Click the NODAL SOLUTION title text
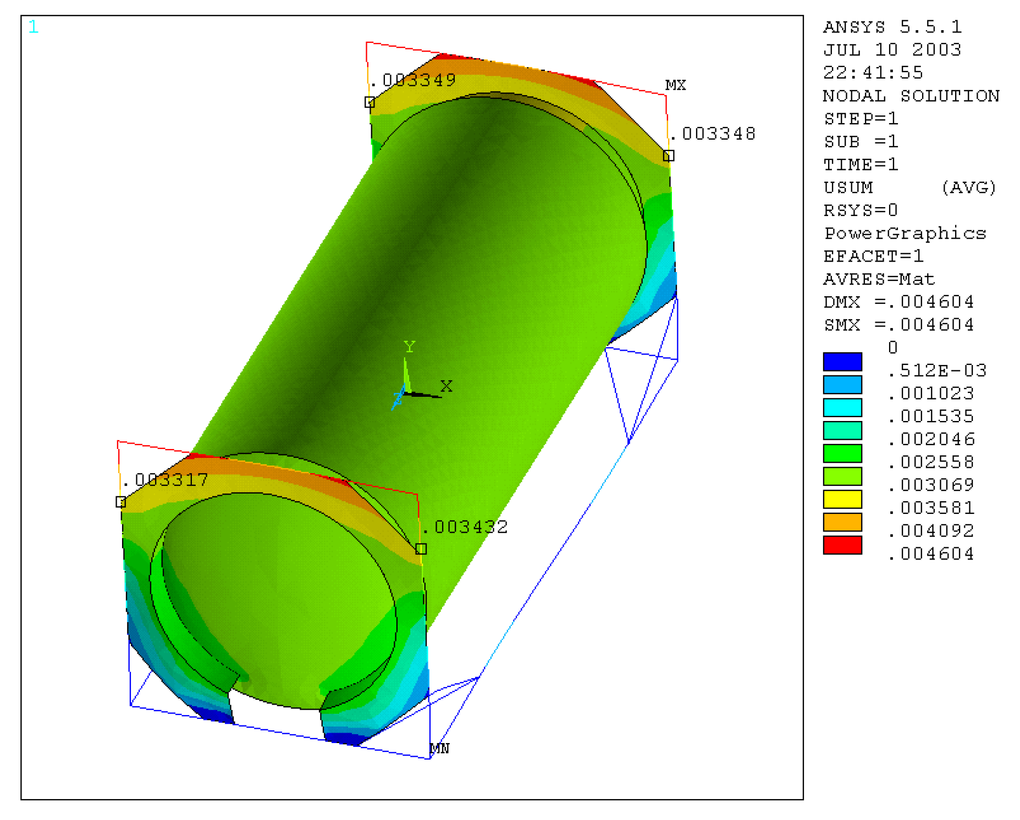The height and width of the screenshot is (820, 1020). coord(911,96)
